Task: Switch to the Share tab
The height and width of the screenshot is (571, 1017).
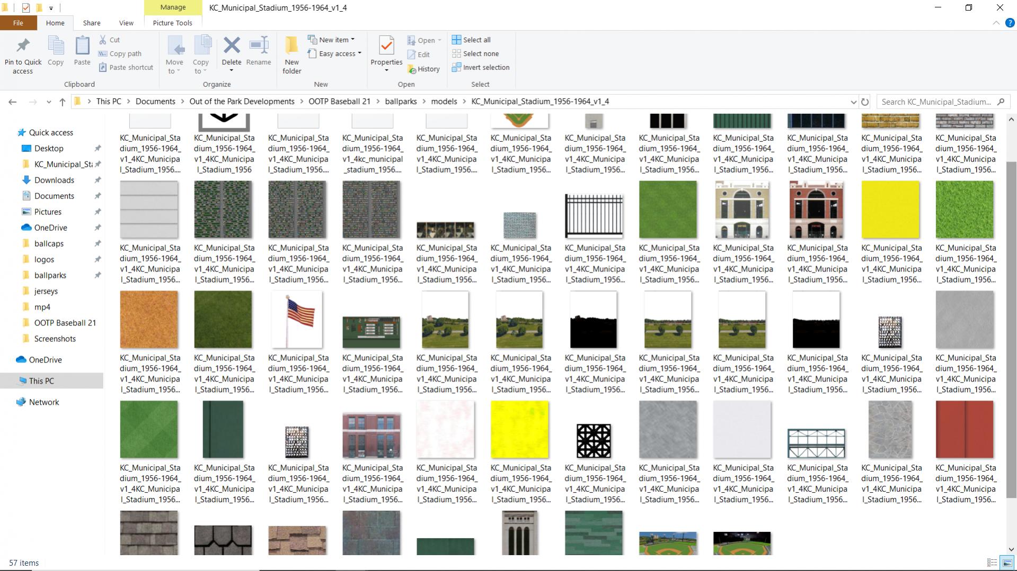Action: click(92, 23)
